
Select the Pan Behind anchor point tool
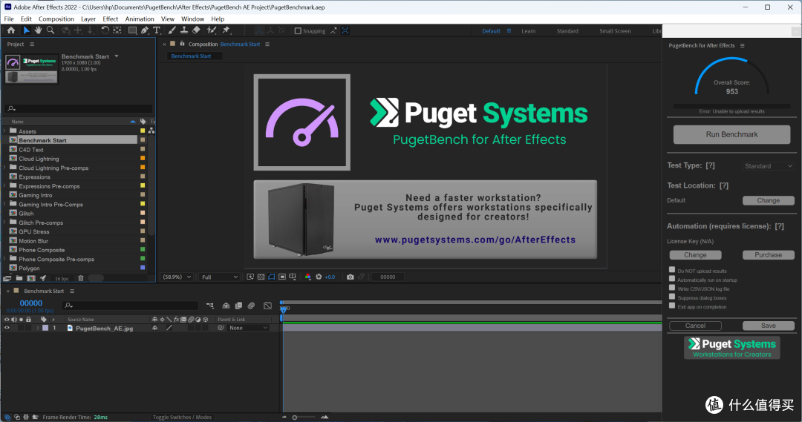(x=117, y=30)
